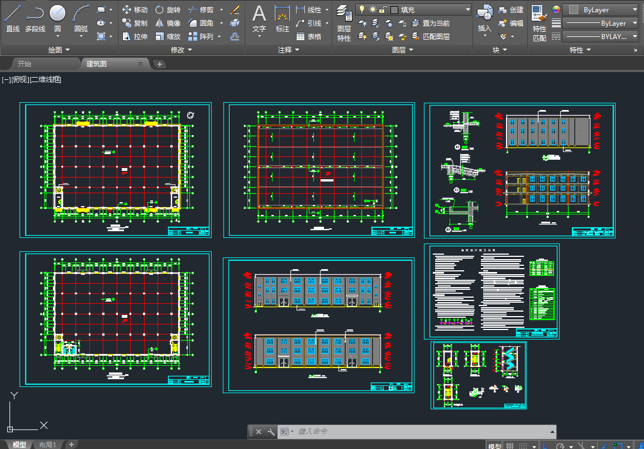Select the Arc (圆弧) tool
The image size is (644, 449).
coord(81,18)
